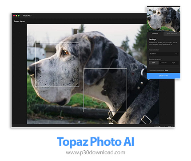The width and height of the screenshot is (191, 161).
Task: Click the Sharpen strength label
Action: pyautogui.click(x=155, y=59)
